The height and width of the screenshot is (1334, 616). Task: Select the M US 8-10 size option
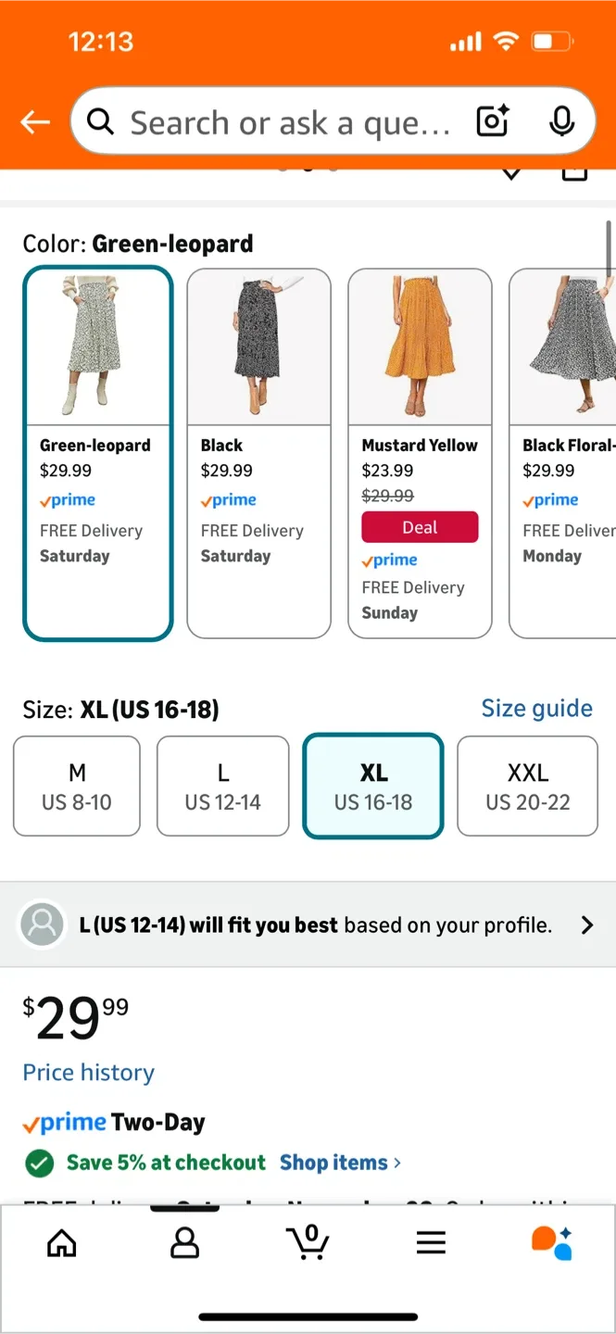tap(76, 786)
